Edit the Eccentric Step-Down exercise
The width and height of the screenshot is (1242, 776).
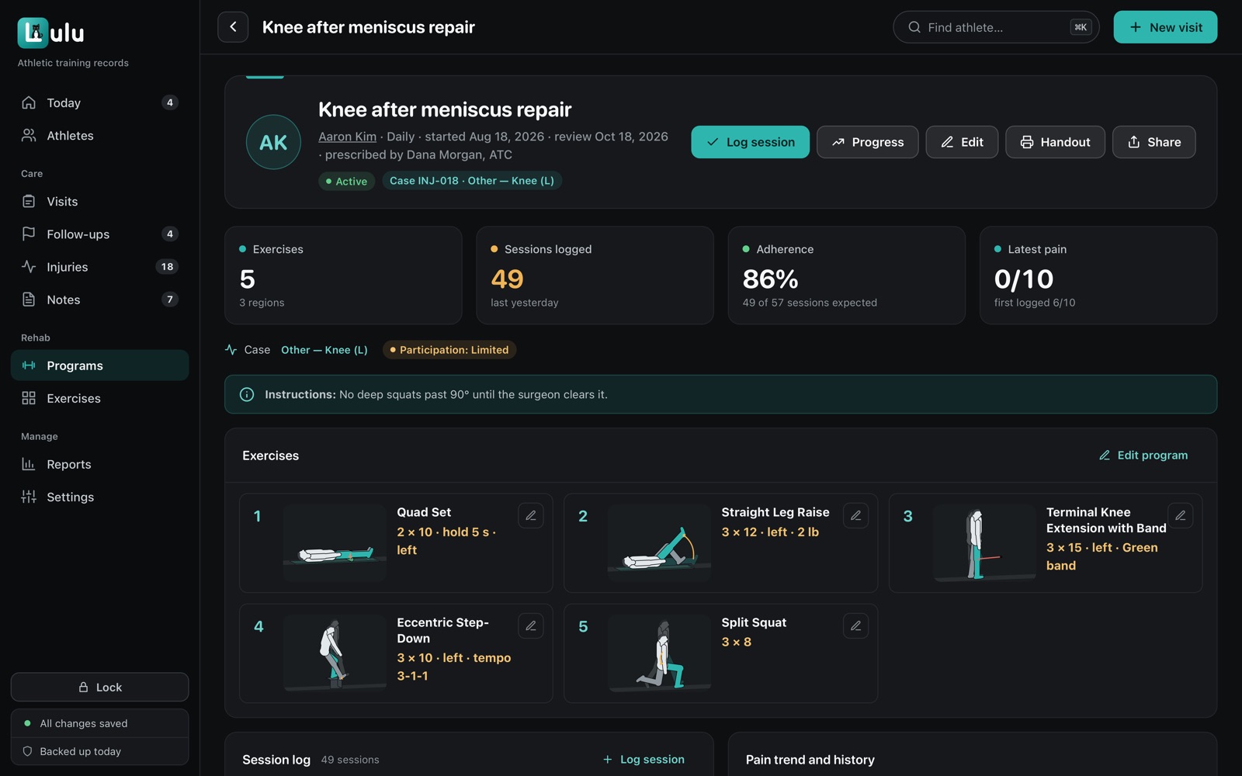click(x=531, y=625)
